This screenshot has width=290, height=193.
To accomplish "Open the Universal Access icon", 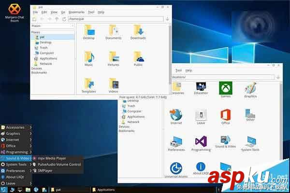I will 176,170.
